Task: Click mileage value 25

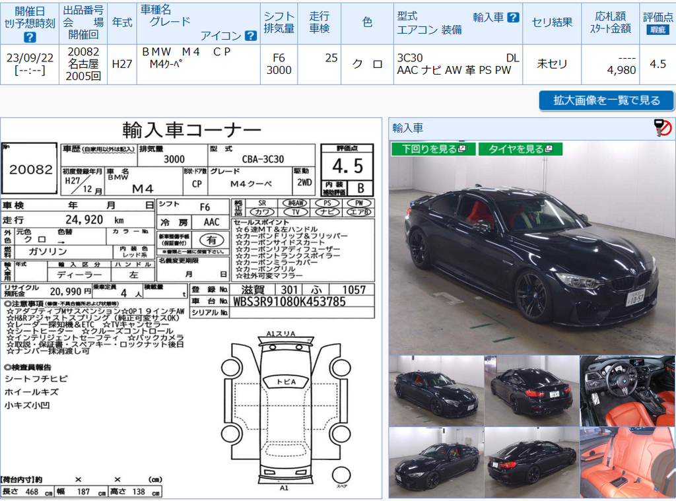Action: [x=331, y=58]
